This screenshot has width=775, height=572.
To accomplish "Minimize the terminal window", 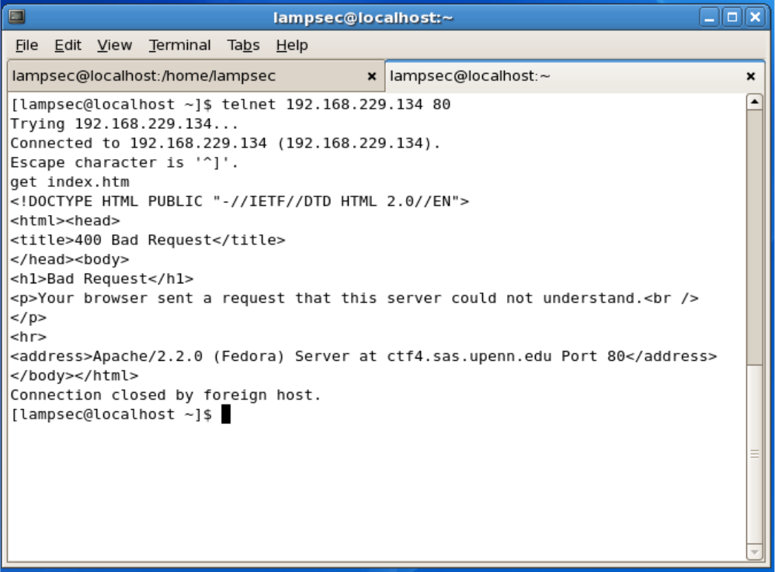I will tap(708, 17).
